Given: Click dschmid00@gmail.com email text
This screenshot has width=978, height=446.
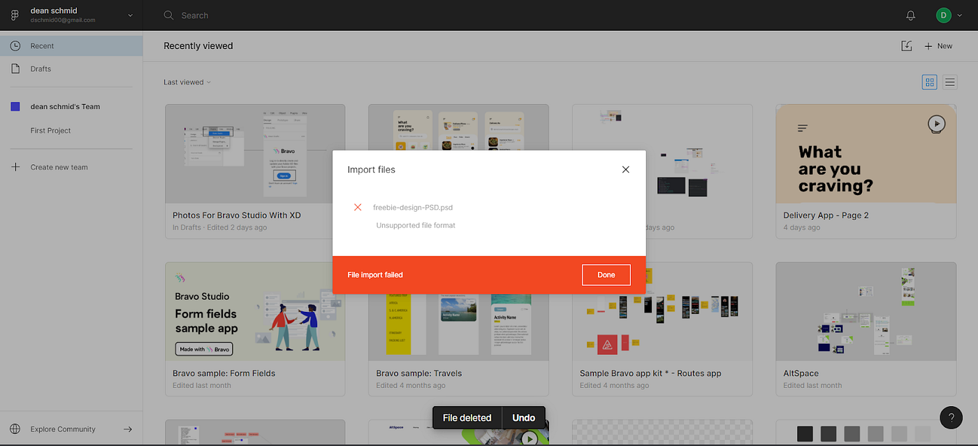Looking at the screenshot, I should pos(63,20).
